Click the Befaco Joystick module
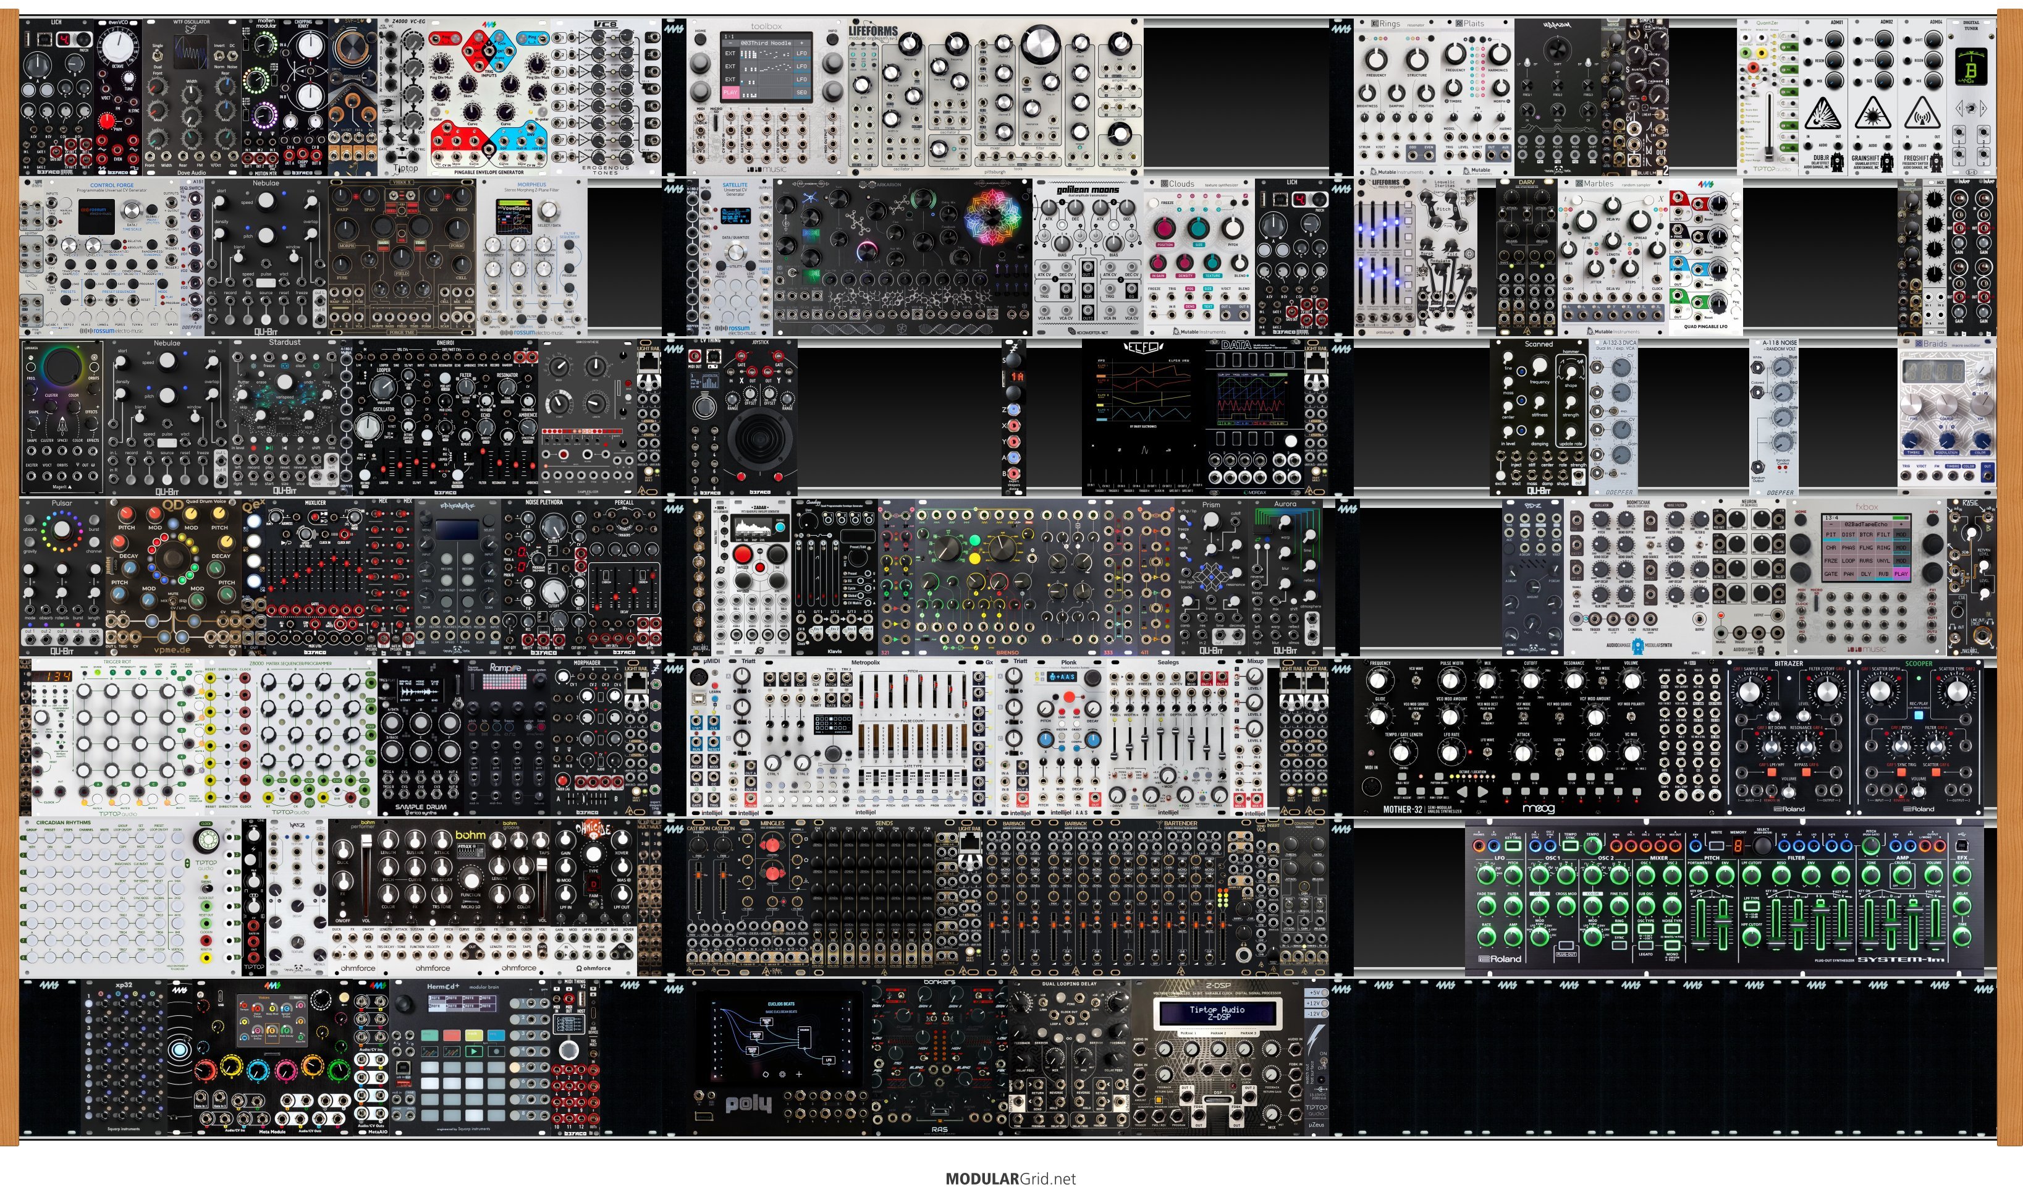Screen dimensions: 2023x1192 pyautogui.click(x=761, y=417)
